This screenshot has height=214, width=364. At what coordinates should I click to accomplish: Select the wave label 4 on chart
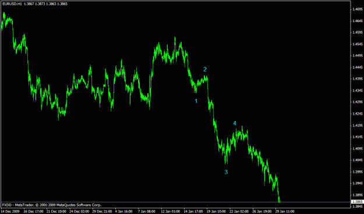235,123
